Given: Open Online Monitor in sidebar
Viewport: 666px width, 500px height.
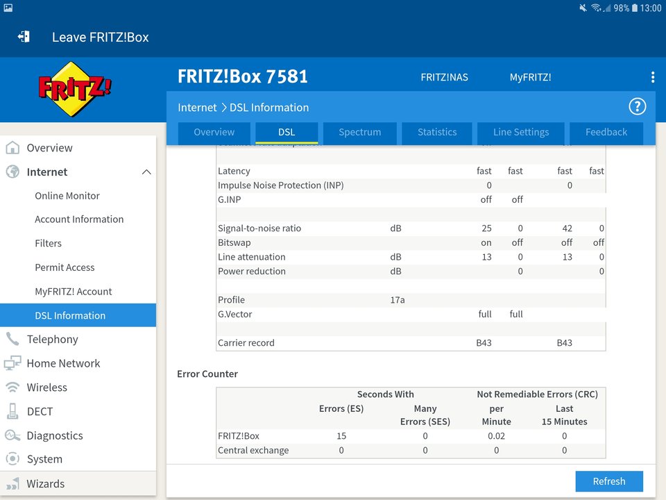Looking at the screenshot, I should click(67, 196).
